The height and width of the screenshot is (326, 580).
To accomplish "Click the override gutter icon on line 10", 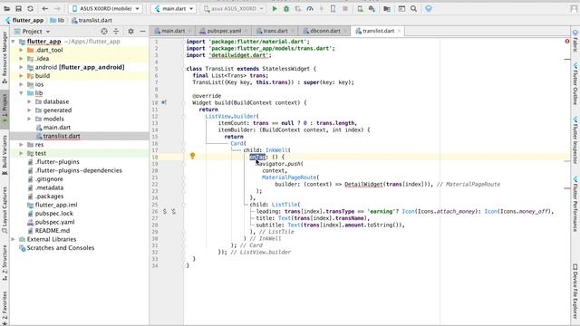I will point(164,102).
